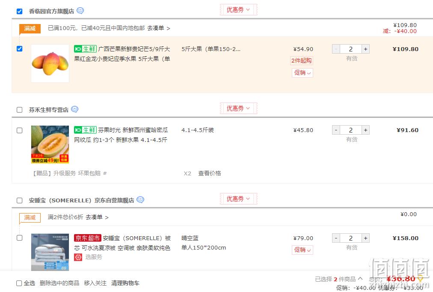433x292 pixels.
Task: Click the hami melon quantity input field
Action: point(351,130)
